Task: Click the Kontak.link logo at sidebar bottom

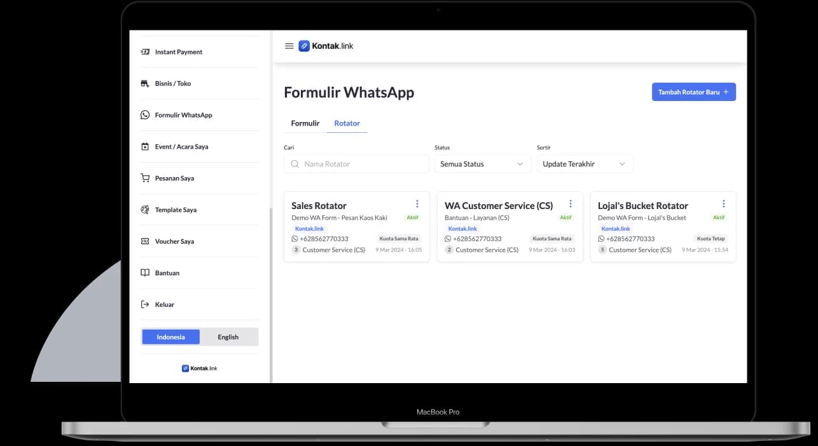Action: click(x=200, y=368)
